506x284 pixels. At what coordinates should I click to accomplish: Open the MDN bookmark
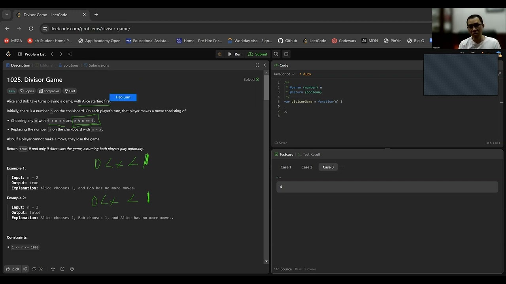(370, 41)
